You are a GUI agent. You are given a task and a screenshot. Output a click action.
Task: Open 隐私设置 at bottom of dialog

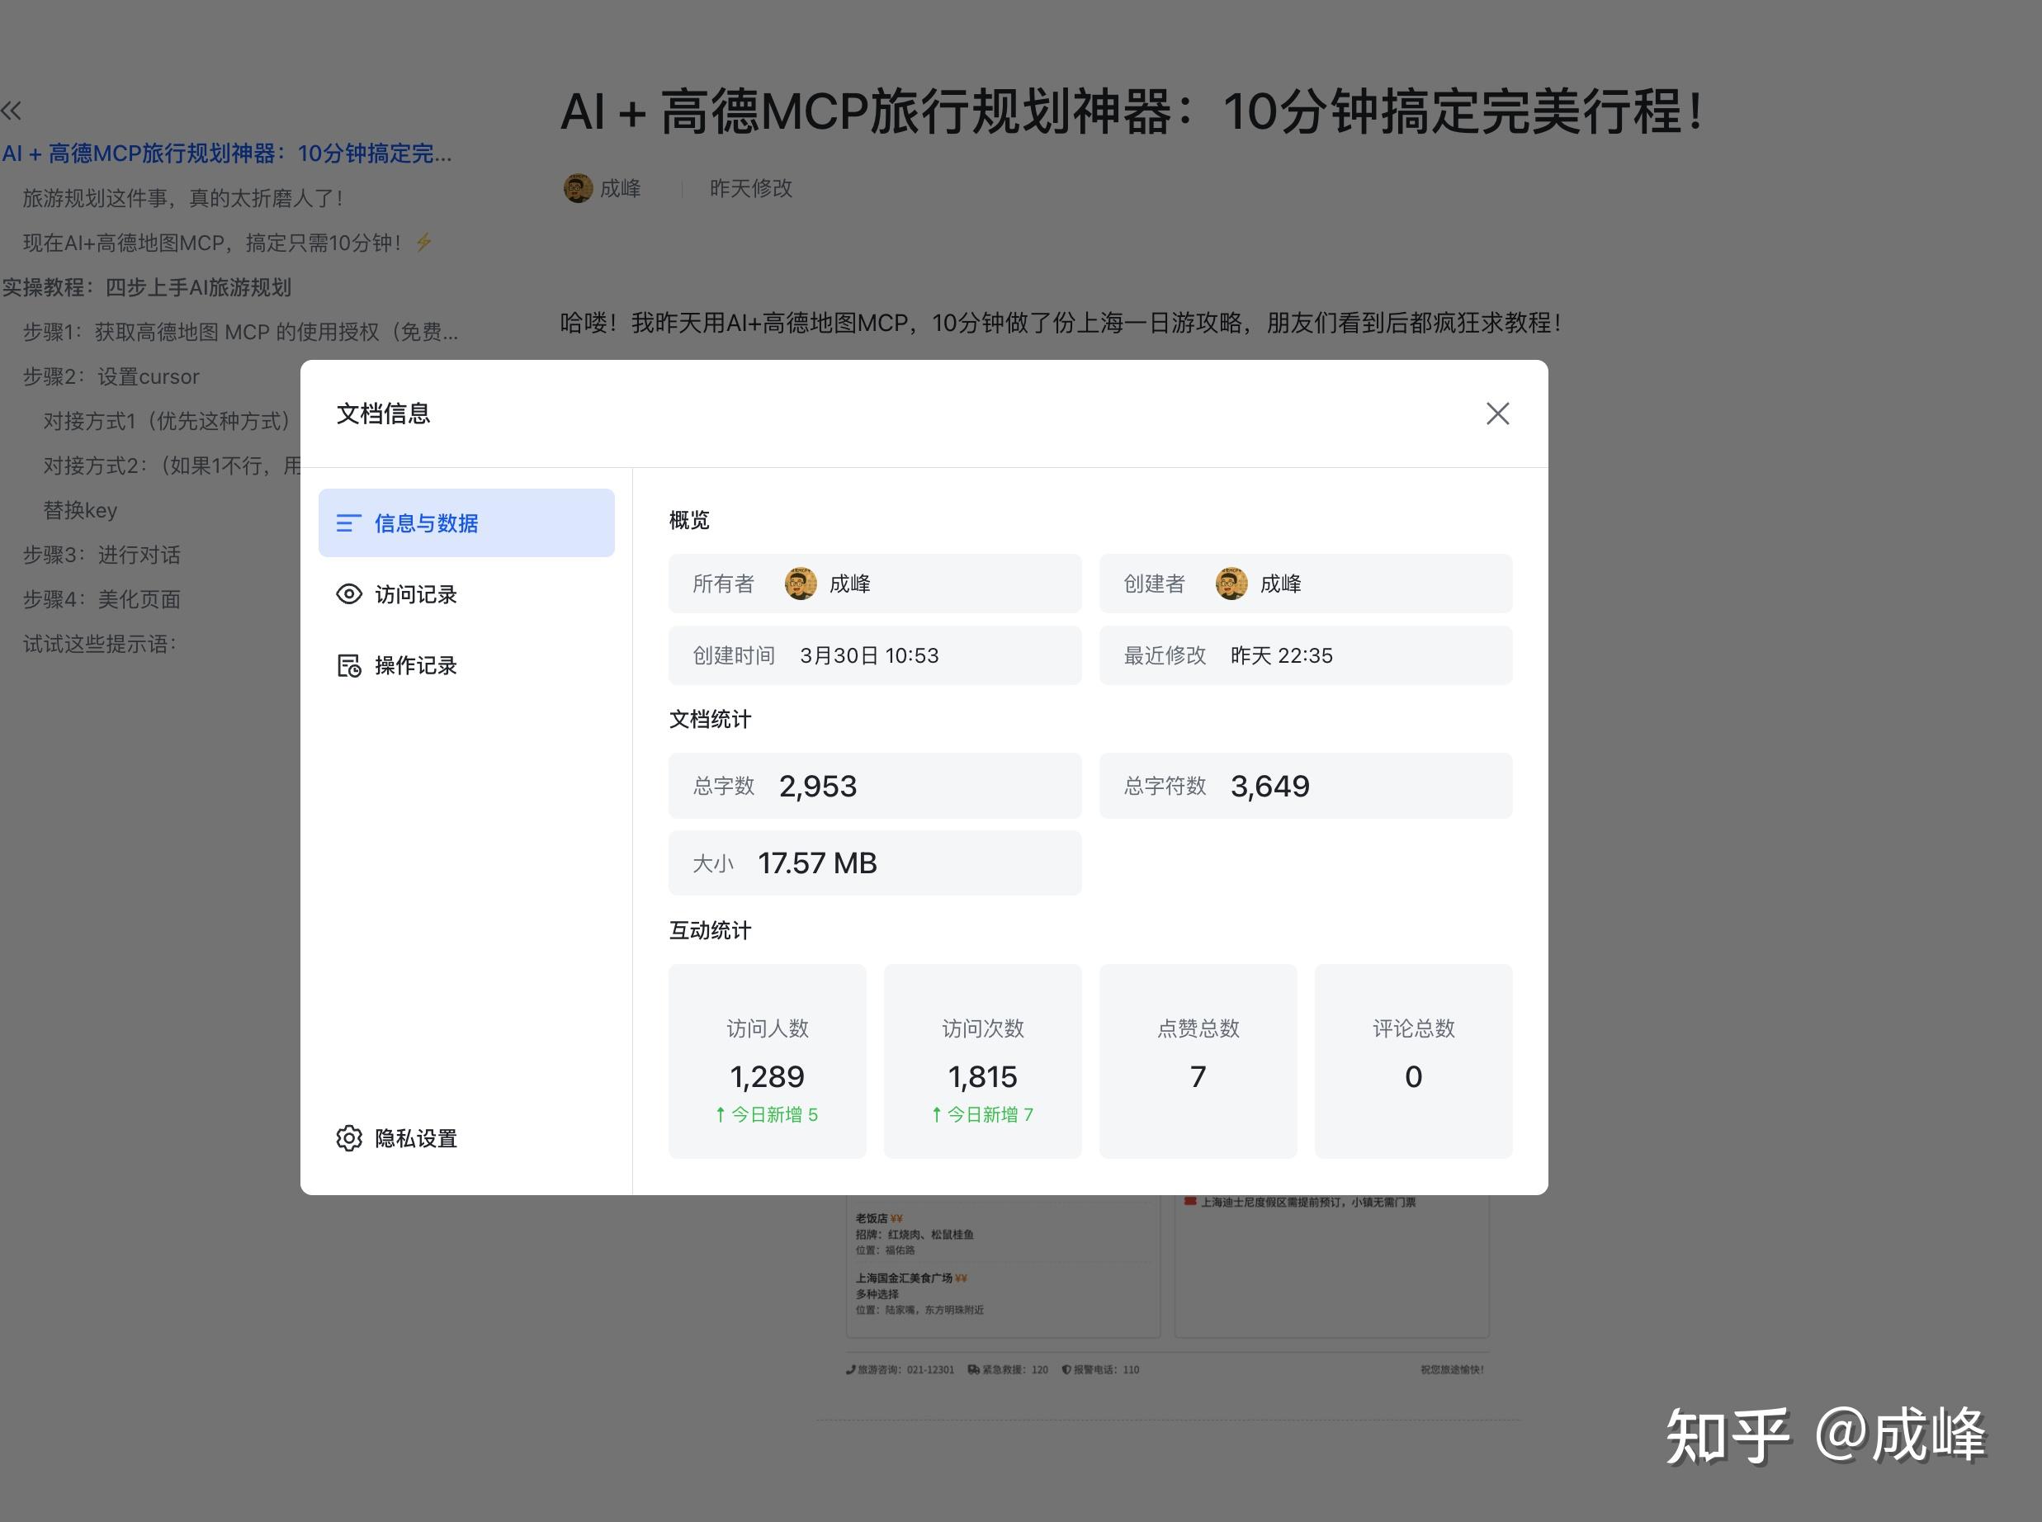coord(414,1139)
